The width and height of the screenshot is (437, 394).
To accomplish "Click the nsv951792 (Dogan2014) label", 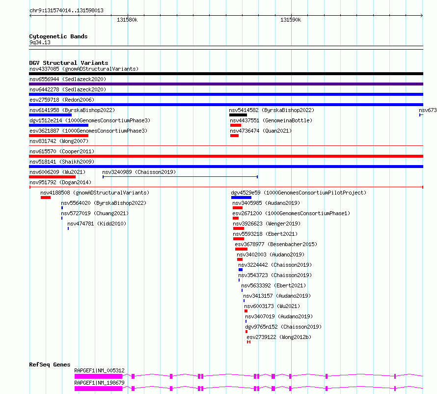I will tap(60, 182).
